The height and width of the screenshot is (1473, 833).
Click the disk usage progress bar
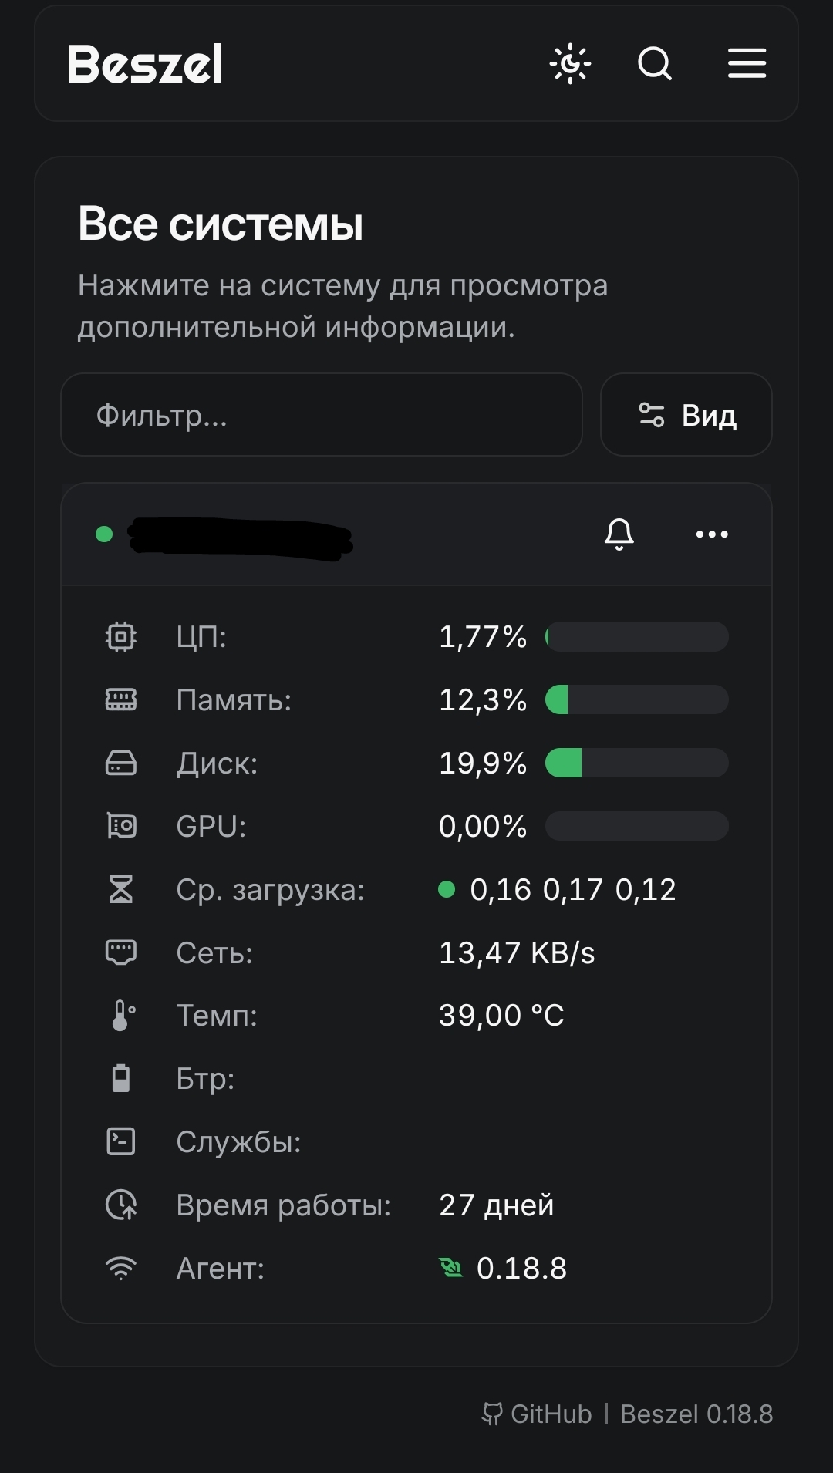click(637, 763)
